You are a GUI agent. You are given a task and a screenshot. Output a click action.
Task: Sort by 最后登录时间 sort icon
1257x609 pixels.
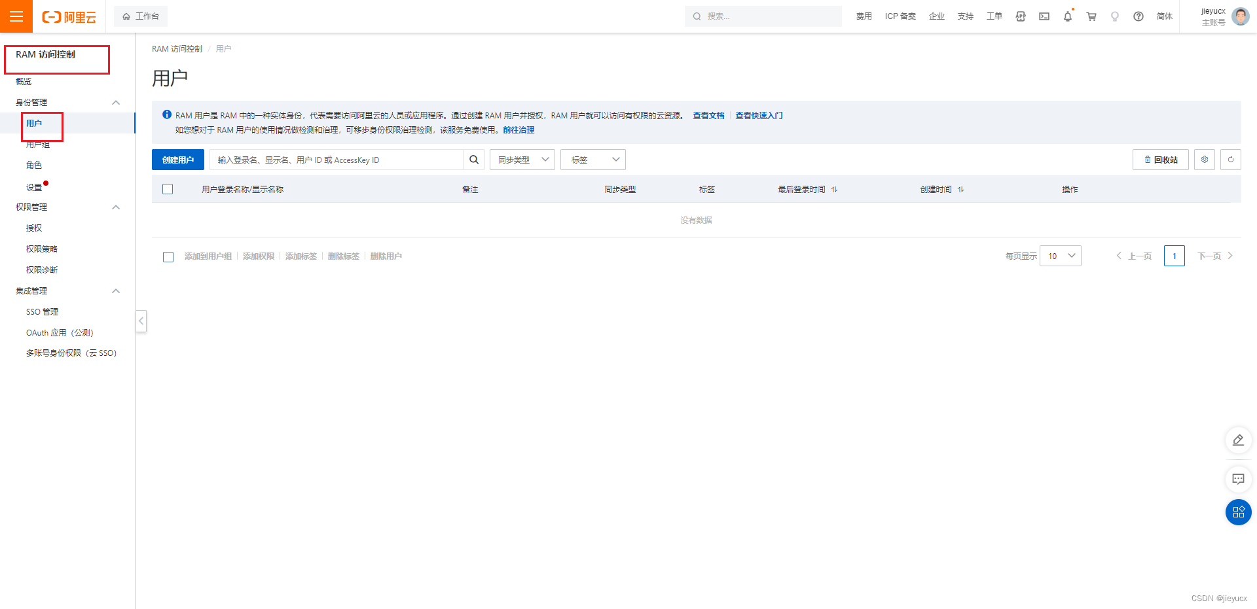tap(834, 190)
